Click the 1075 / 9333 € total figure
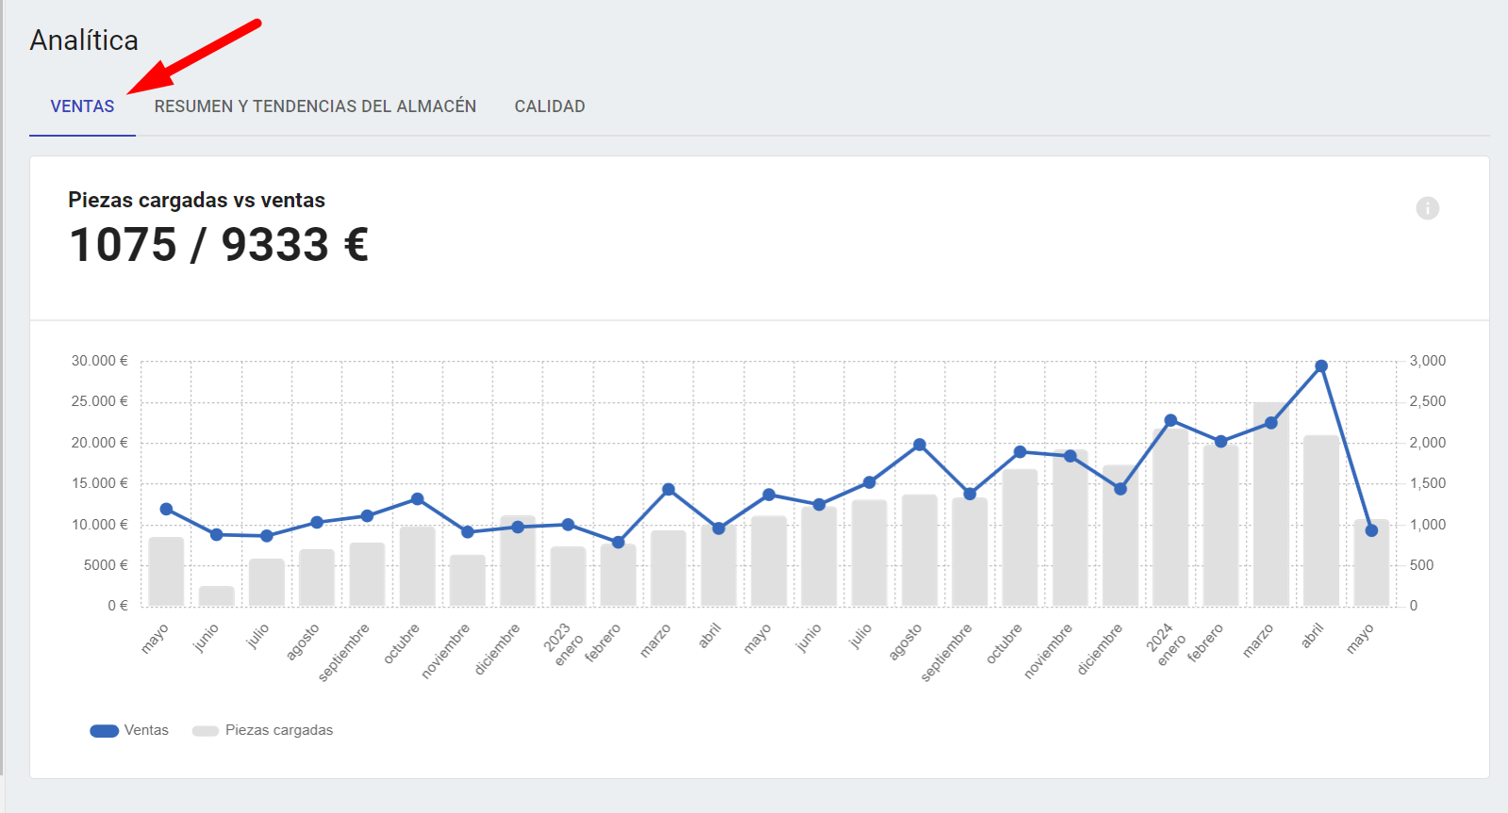The height and width of the screenshot is (813, 1508). pos(219,245)
